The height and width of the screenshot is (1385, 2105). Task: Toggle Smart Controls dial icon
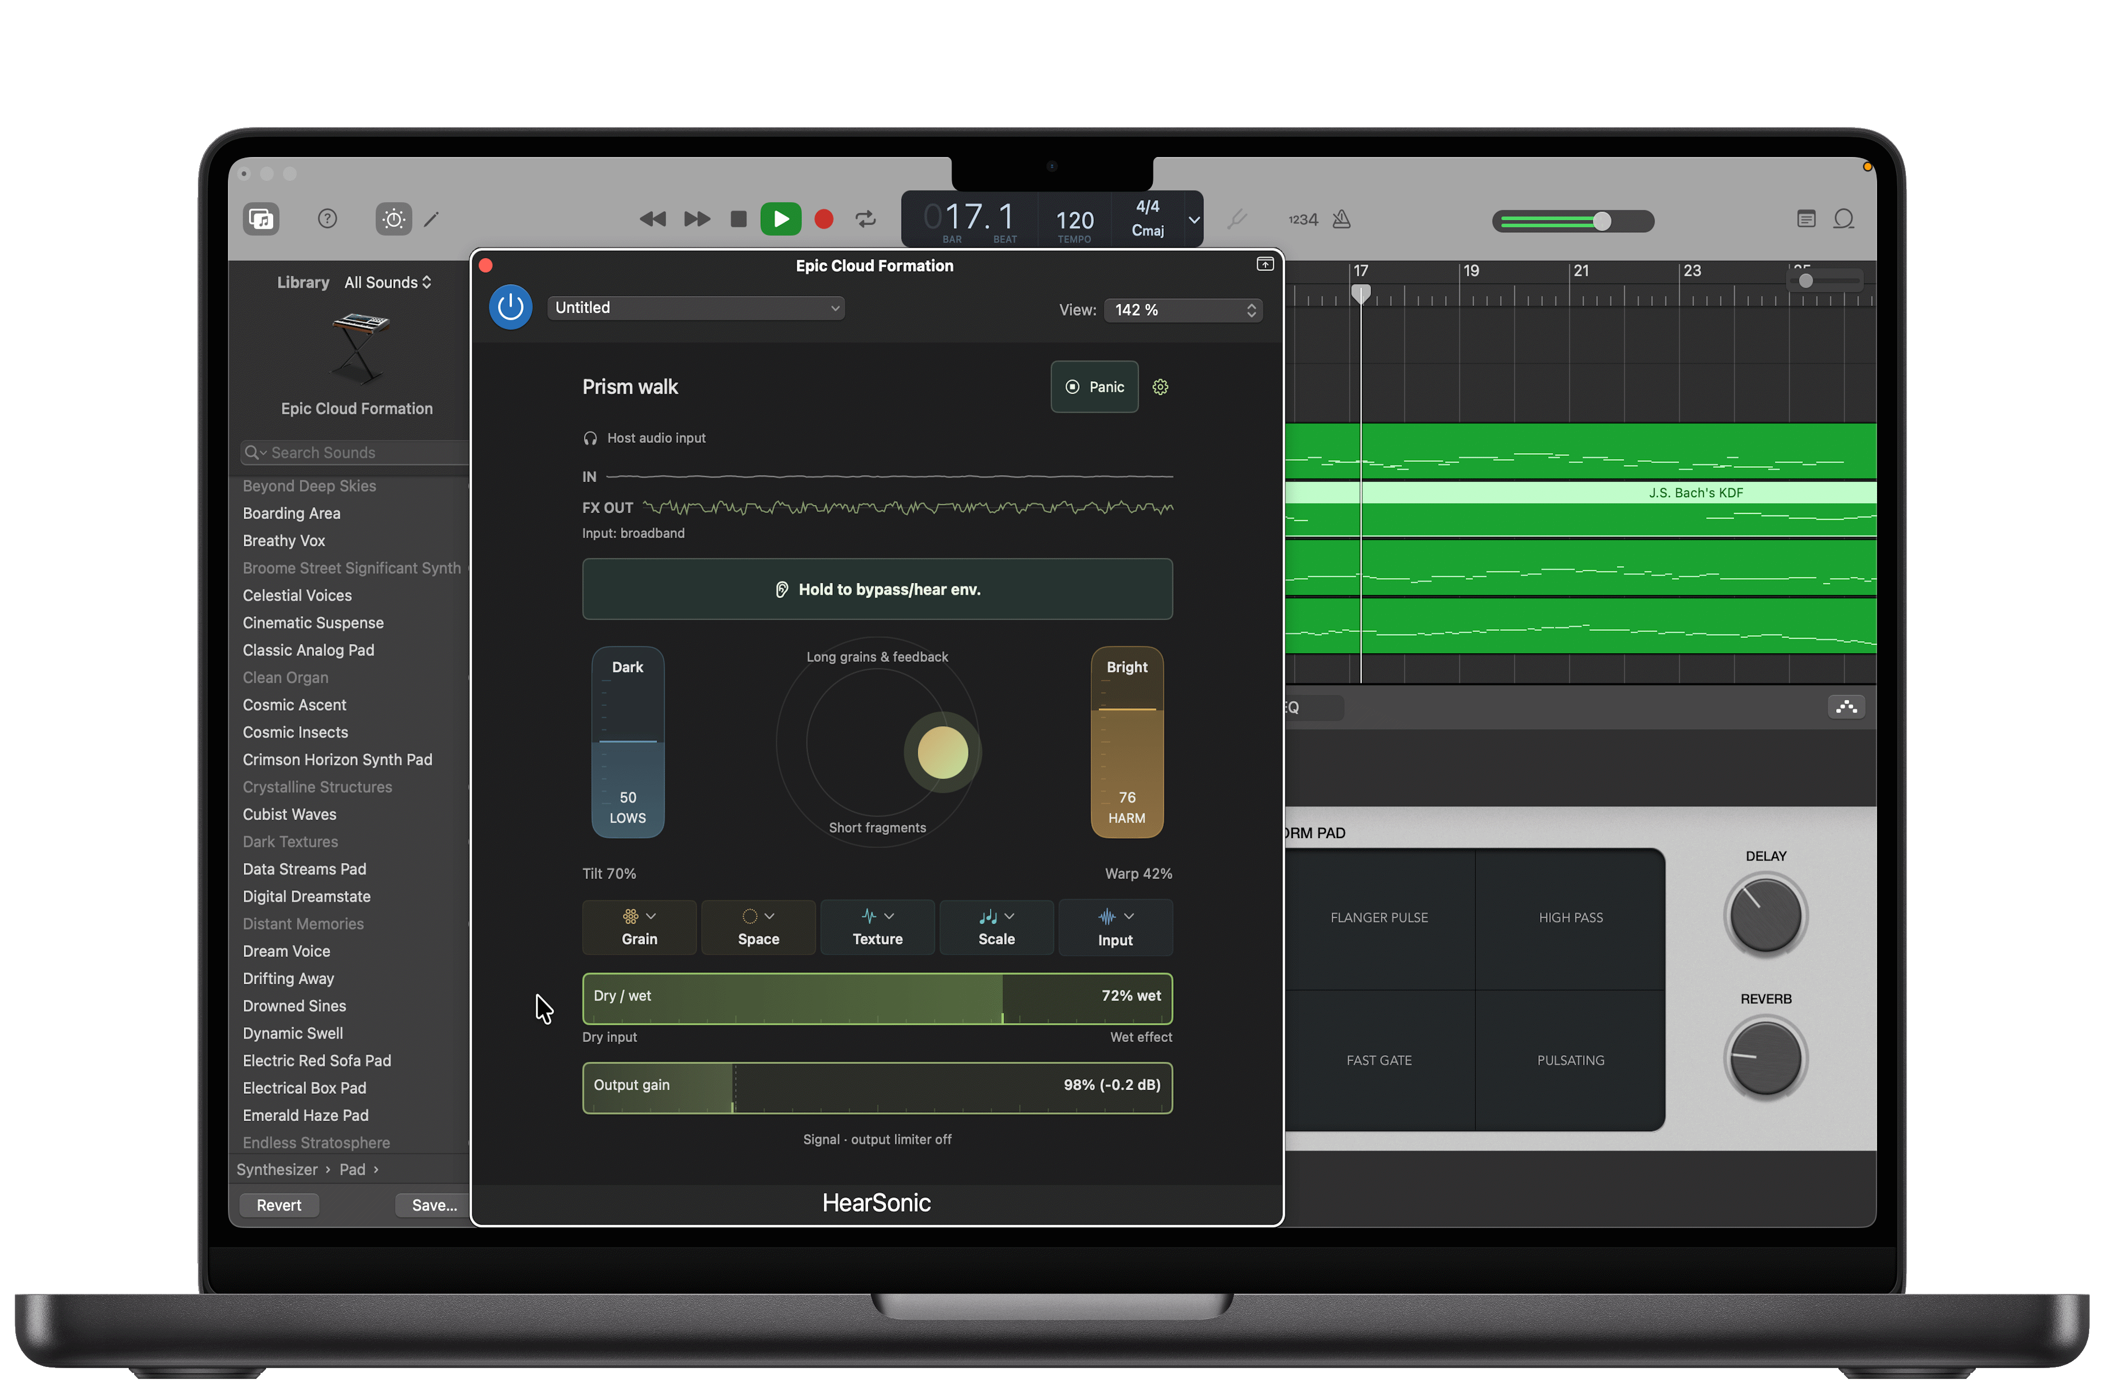(394, 219)
